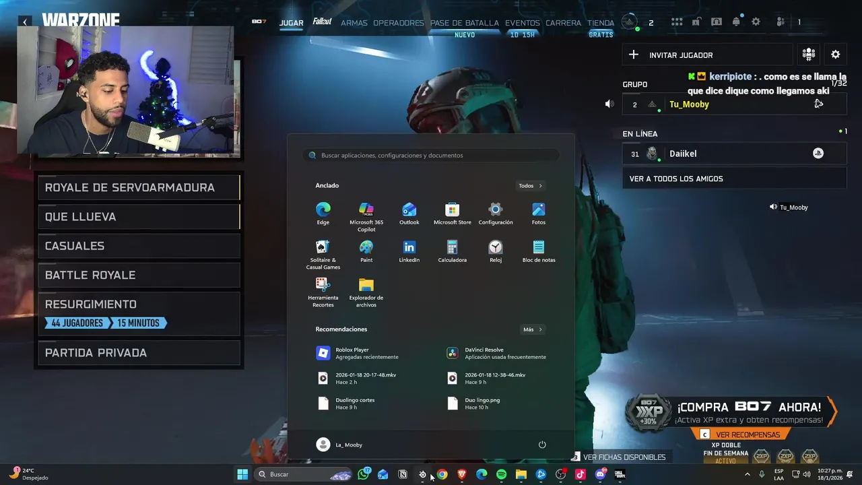This screenshot has width=862, height=485.
Task: Mute Tu_Mooby voice speaker icon
Action: click(609, 104)
